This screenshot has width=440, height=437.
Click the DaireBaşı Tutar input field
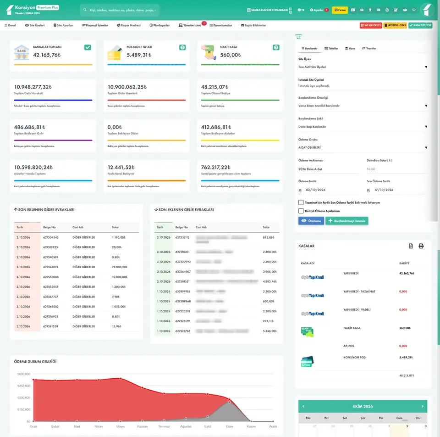point(397,169)
